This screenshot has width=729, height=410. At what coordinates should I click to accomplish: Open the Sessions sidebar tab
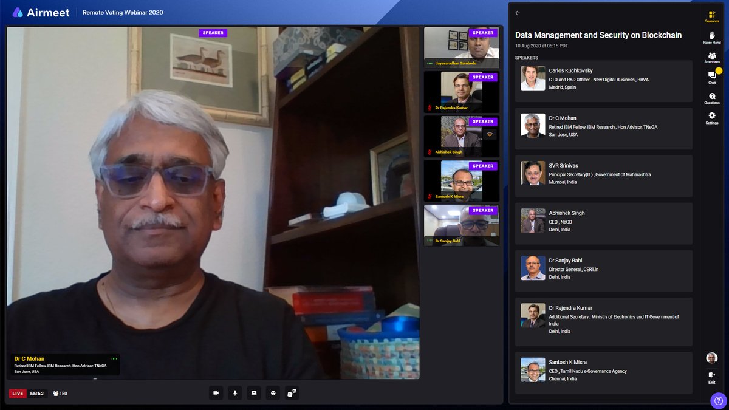pyautogui.click(x=712, y=16)
